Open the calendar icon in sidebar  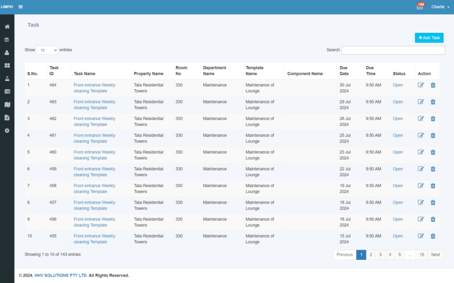click(x=7, y=40)
